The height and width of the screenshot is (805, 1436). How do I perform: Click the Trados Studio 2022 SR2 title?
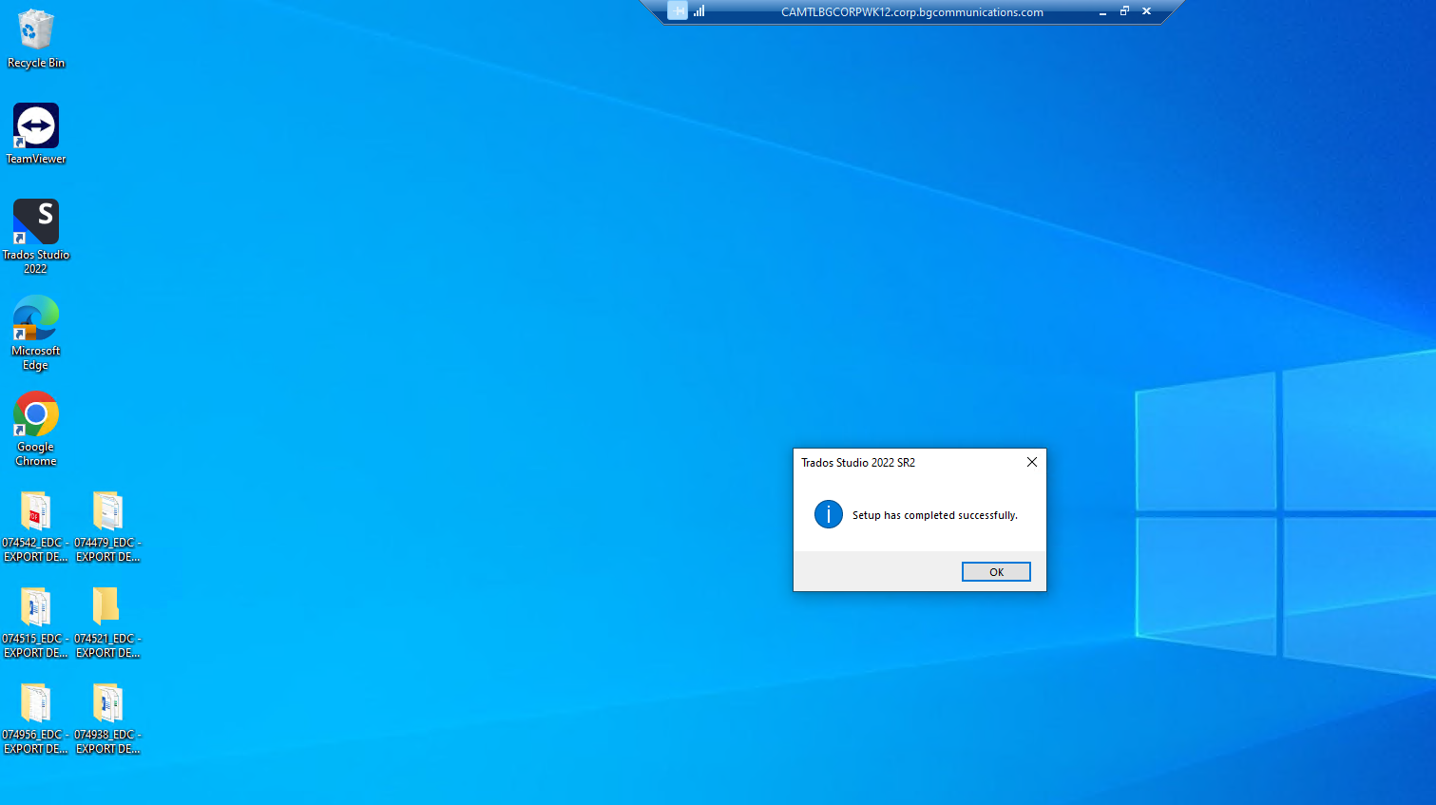coord(858,463)
